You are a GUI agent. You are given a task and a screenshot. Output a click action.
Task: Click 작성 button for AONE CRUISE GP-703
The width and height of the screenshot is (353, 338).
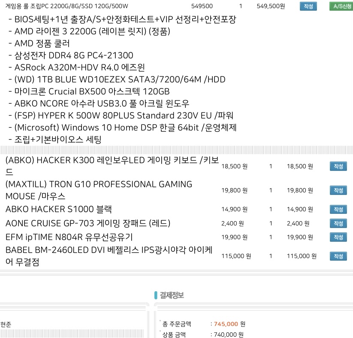tap(338, 223)
